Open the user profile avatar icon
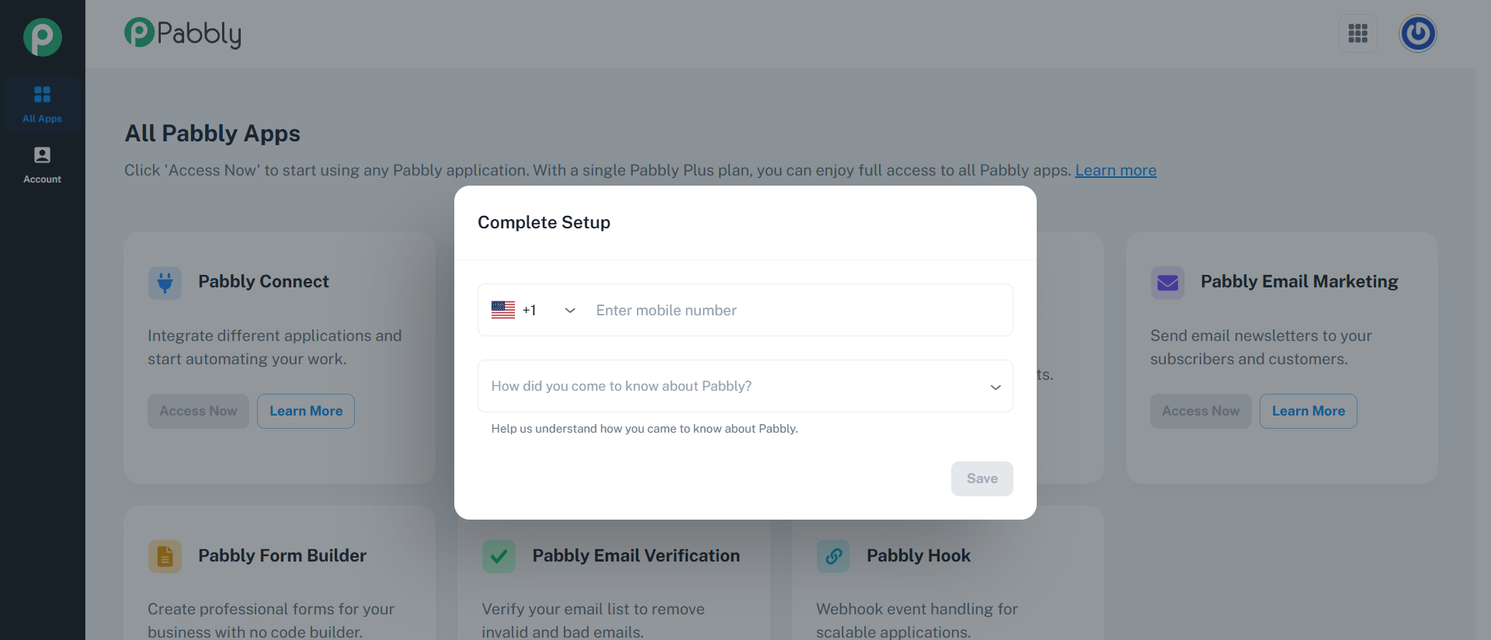Screen dimensions: 1491x640 (x=1417, y=33)
